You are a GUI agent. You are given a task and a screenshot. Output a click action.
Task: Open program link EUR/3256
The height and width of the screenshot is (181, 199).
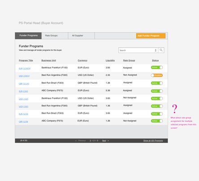pos(23,114)
